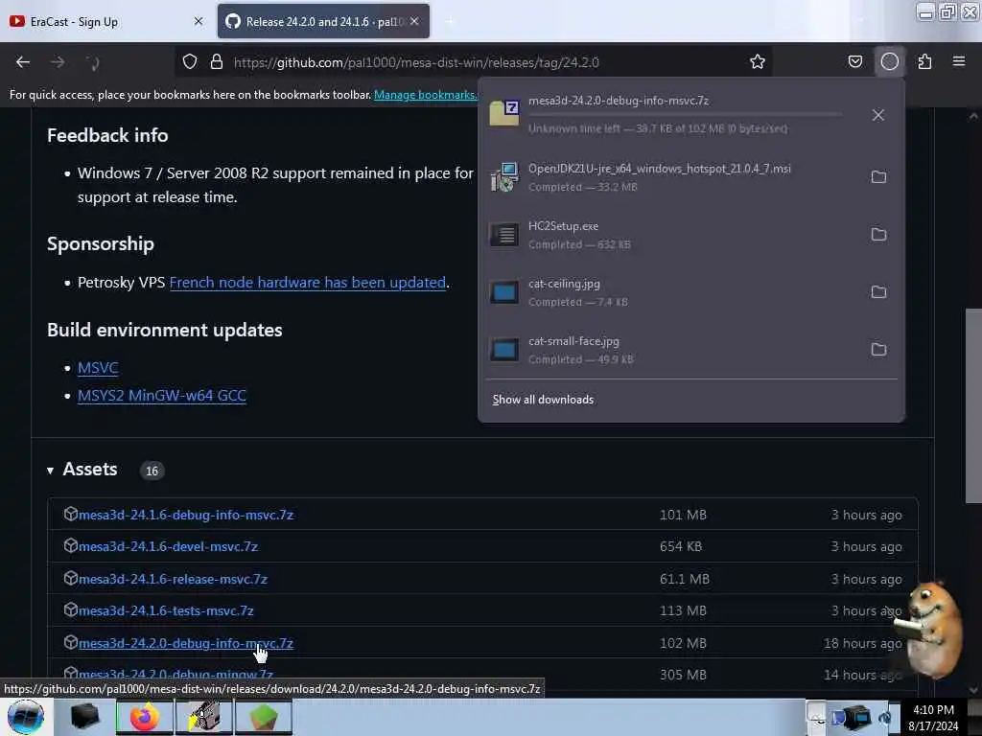The image size is (982, 736).
Task: Open the Windows Start orb
Action: pyautogui.click(x=26, y=717)
